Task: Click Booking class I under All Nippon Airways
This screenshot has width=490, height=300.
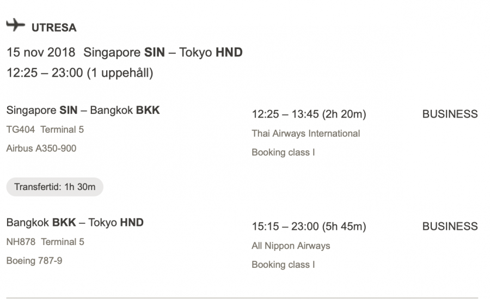Action: tap(283, 265)
